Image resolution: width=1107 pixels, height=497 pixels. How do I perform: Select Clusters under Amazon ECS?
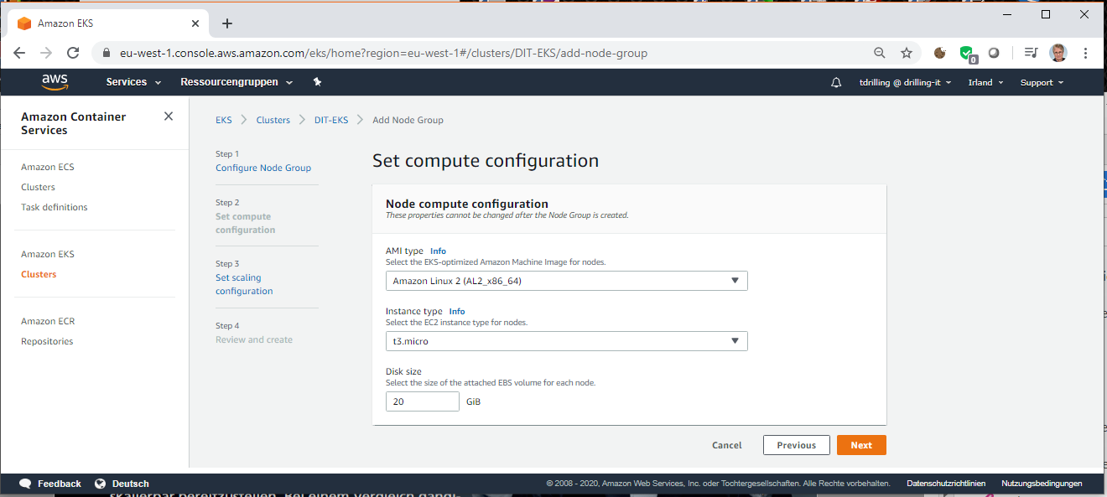pos(38,187)
